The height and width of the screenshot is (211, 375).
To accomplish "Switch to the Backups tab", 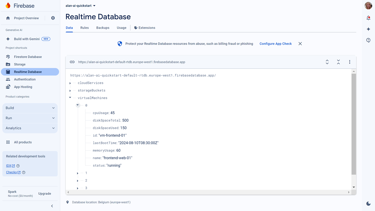I will point(102,28).
